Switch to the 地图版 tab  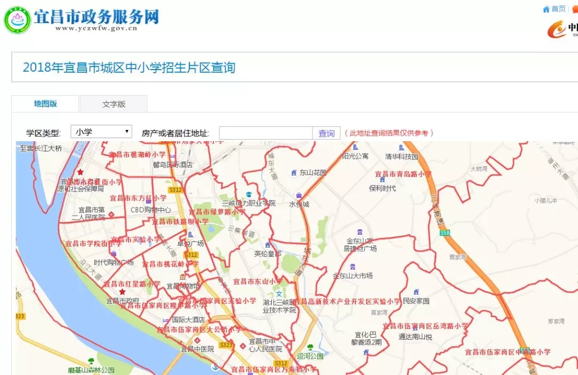(45, 104)
